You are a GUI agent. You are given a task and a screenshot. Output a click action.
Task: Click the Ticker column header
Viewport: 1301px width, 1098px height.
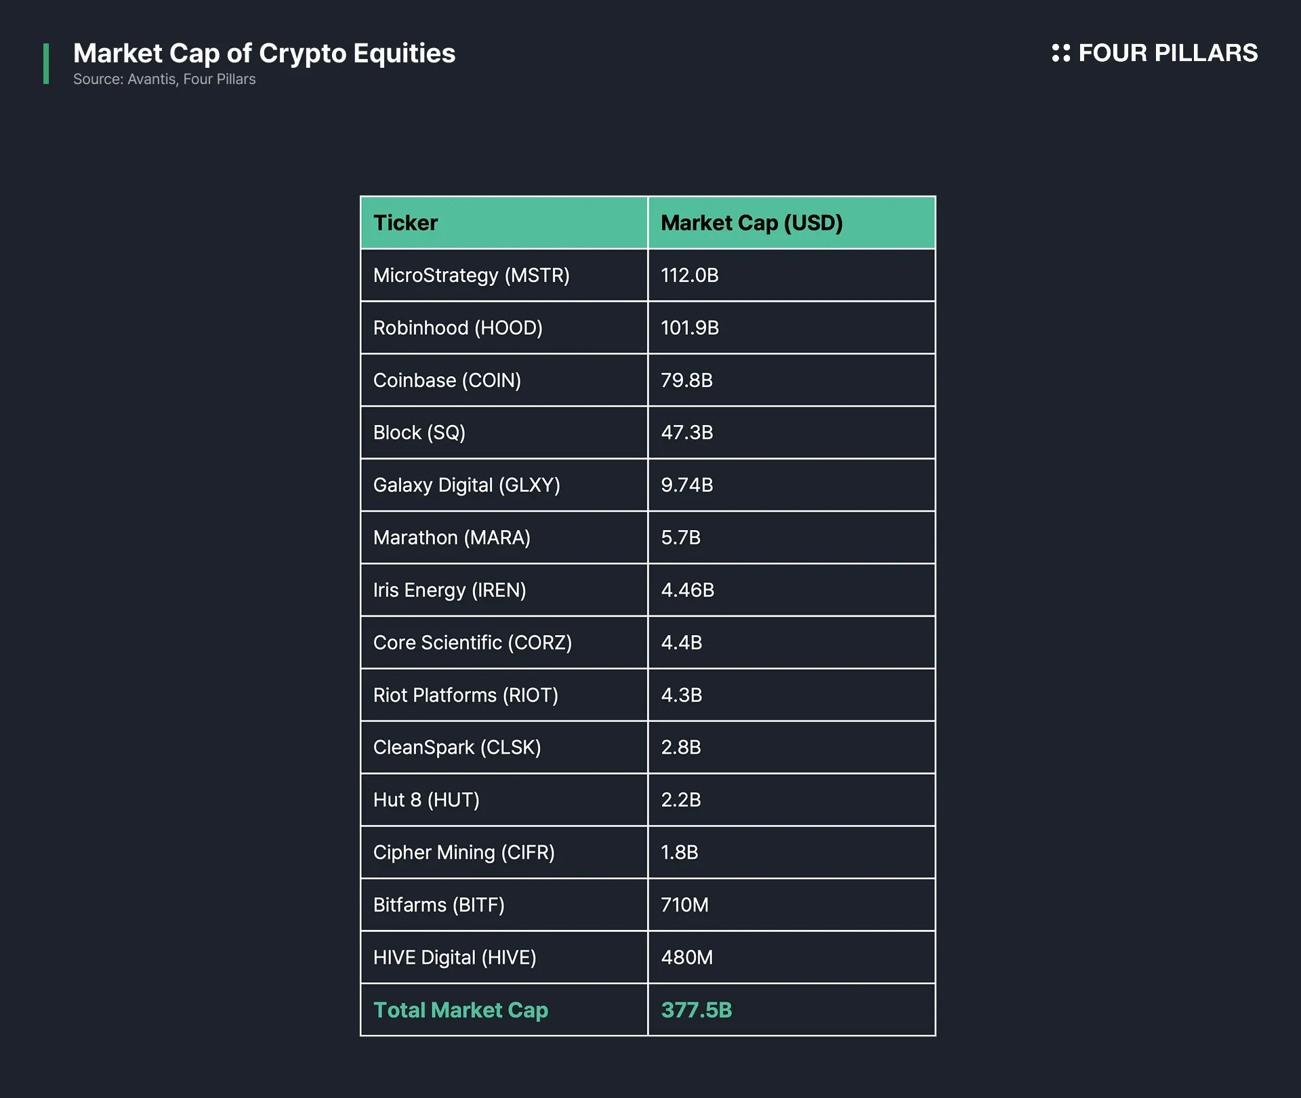406,223
